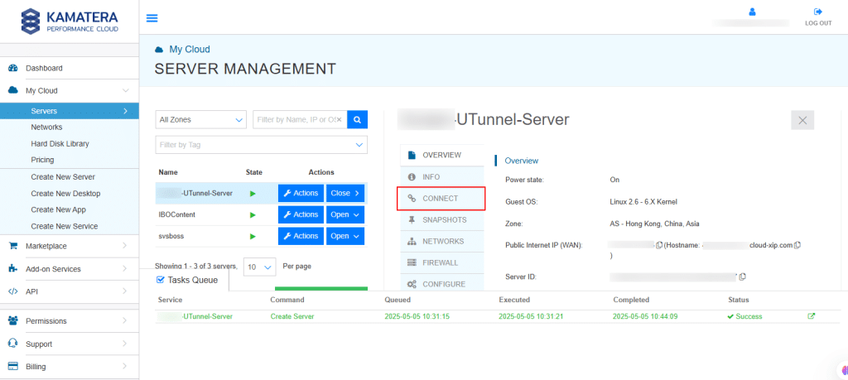
Task: Go to Servers in the sidebar
Action: point(70,111)
